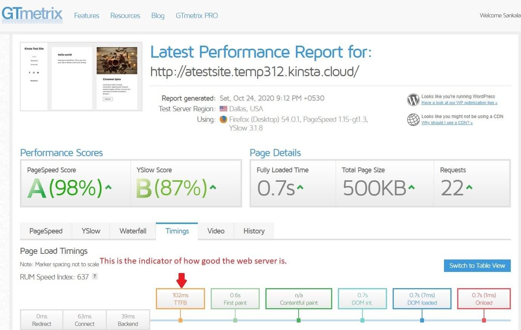The image size is (521, 330).
Task: Open the WP optimization tips link
Action: pos(459,103)
